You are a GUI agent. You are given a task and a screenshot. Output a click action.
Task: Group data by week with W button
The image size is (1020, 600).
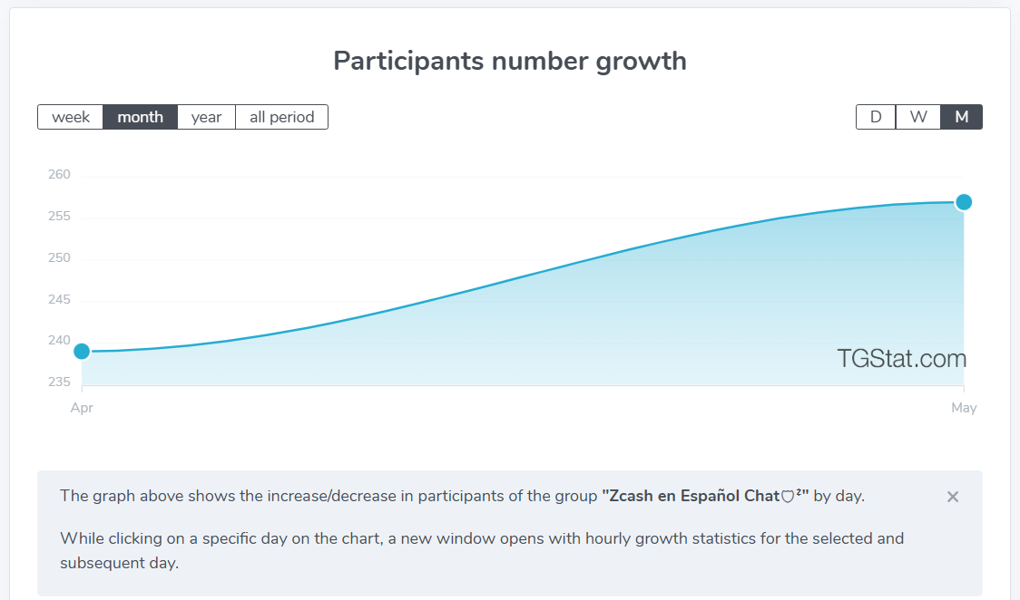tap(917, 117)
